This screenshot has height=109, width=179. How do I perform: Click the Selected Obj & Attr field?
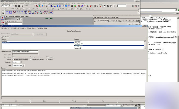[25, 51]
